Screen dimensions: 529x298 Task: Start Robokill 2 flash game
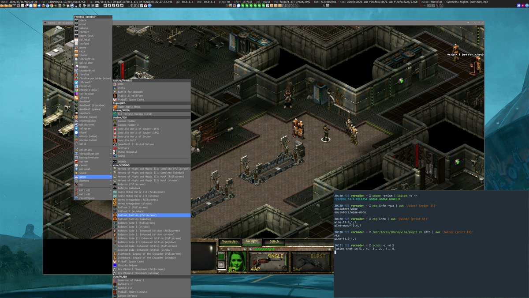152,288
